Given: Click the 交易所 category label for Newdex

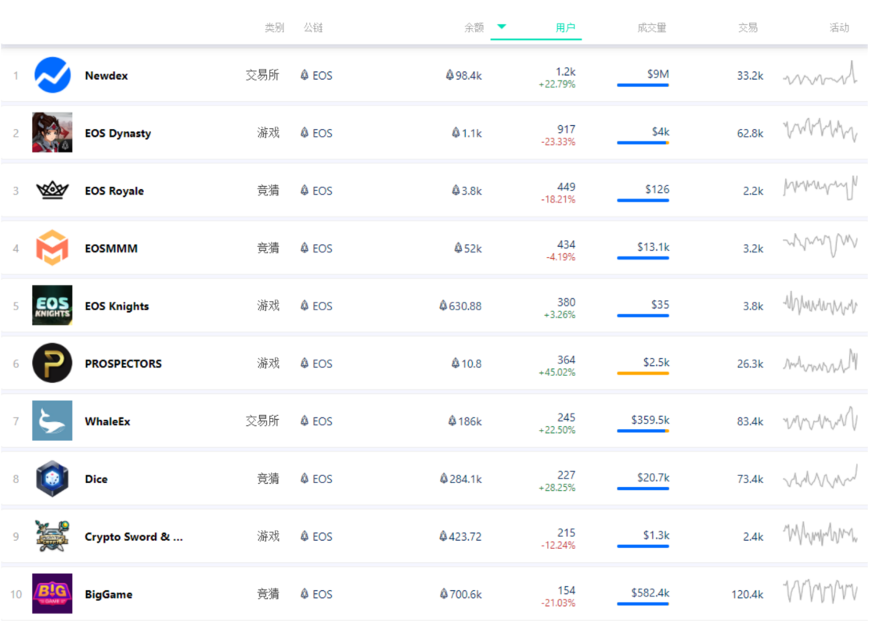Looking at the screenshot, I should point(262,75).
